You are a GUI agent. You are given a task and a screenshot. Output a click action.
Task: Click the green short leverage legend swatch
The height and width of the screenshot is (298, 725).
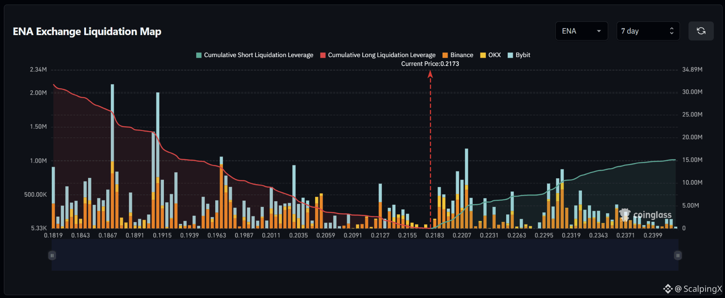click(199, 55)
